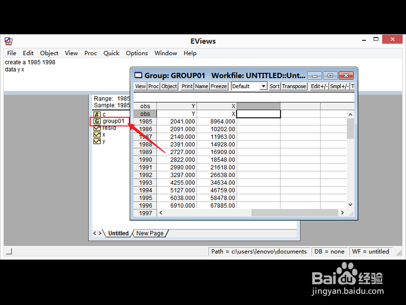The height and width of the screenshot is (305, 406).
Task: Select cell 34634.00 for 1993
Action: click(x=217, y=183)
